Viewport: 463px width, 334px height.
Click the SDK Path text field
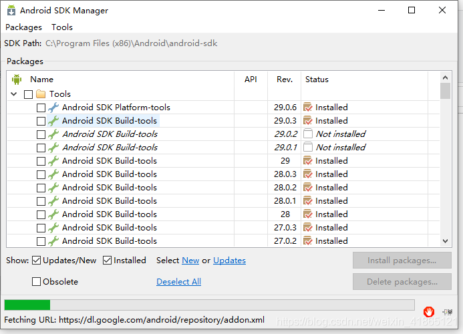pyautogui.click(x=132, y=43)
